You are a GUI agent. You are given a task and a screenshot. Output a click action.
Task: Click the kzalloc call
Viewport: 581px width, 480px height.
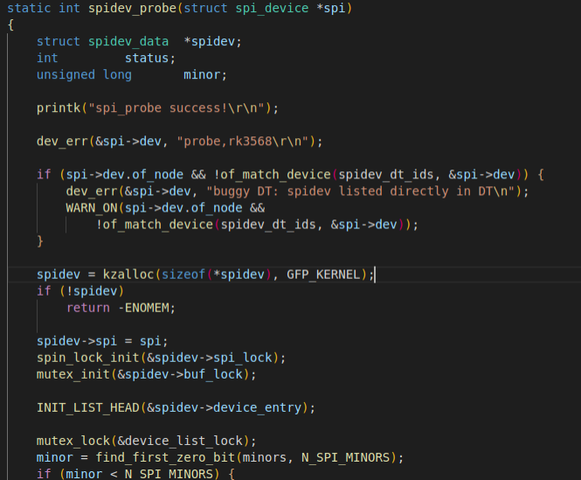click(x=128, y=275)
